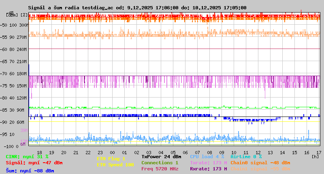This screenshot has width=324, height=174.
Task: Click the "-80 40 120M" y-axis label
Action: (x=14, y=98)
